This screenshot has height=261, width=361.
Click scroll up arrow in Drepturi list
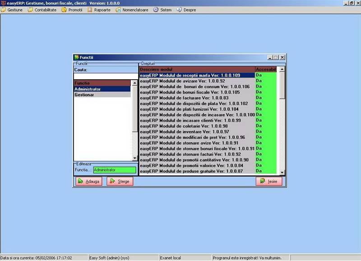[282, 69]
